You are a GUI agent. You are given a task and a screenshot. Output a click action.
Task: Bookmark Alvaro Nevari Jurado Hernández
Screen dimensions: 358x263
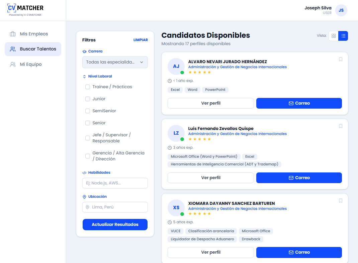(340, 59)
